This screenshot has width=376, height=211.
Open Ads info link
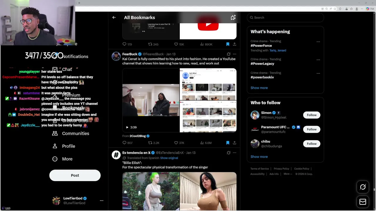[274, 174]
